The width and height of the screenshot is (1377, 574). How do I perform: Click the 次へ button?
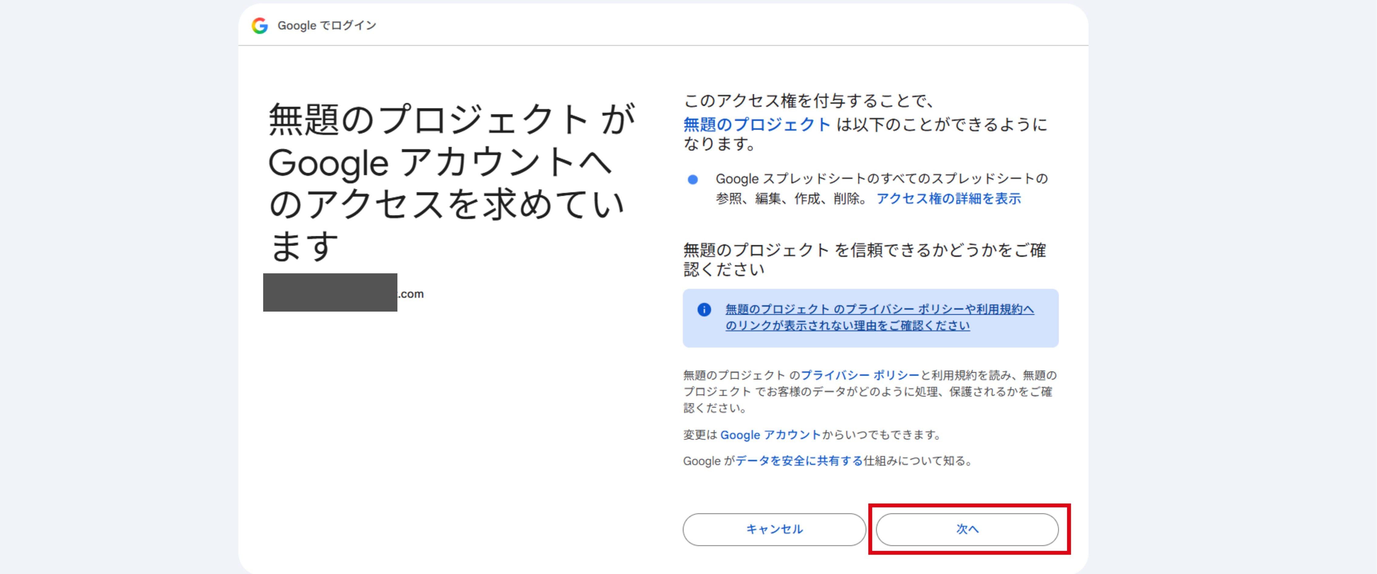[x=967, y=529]
